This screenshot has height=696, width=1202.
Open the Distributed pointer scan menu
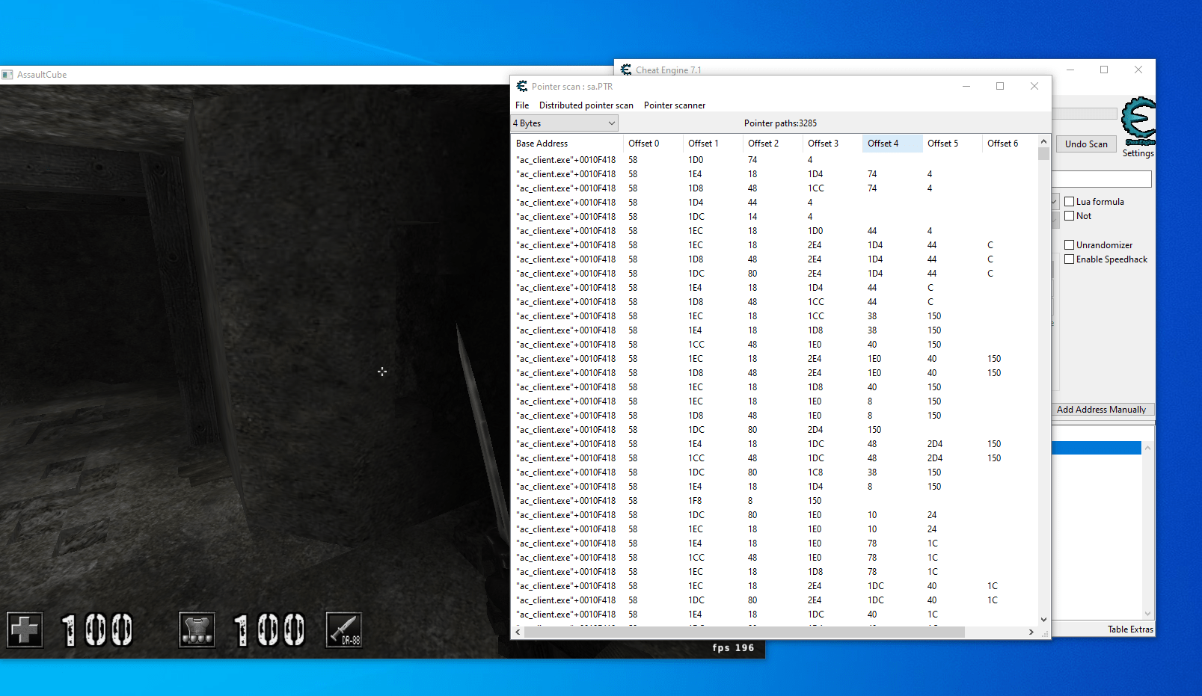[x=586, y=105]
